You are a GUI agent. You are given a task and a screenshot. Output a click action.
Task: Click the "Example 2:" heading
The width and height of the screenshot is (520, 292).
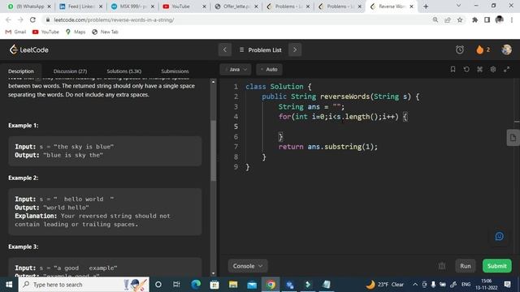24,178
